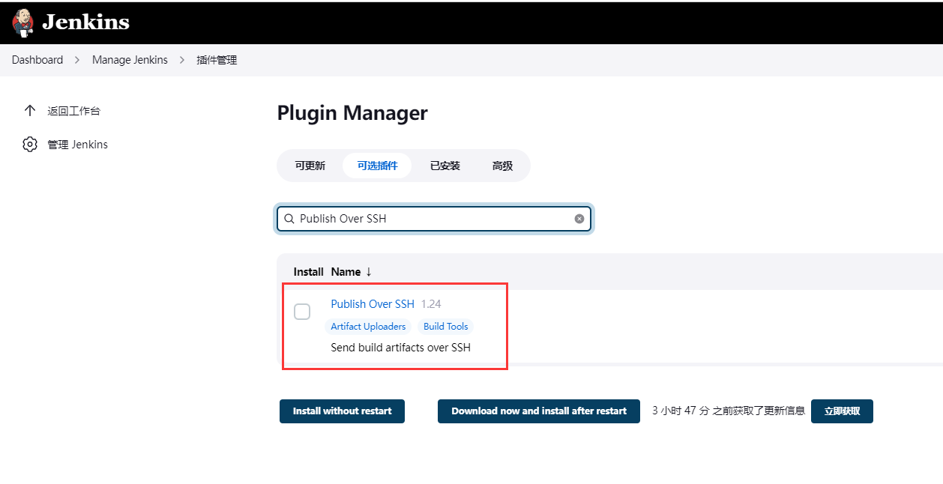943x484 pixels.
Task: Click the up-arrow icon beside 返回工作台
Action: [x=30, y=111]
